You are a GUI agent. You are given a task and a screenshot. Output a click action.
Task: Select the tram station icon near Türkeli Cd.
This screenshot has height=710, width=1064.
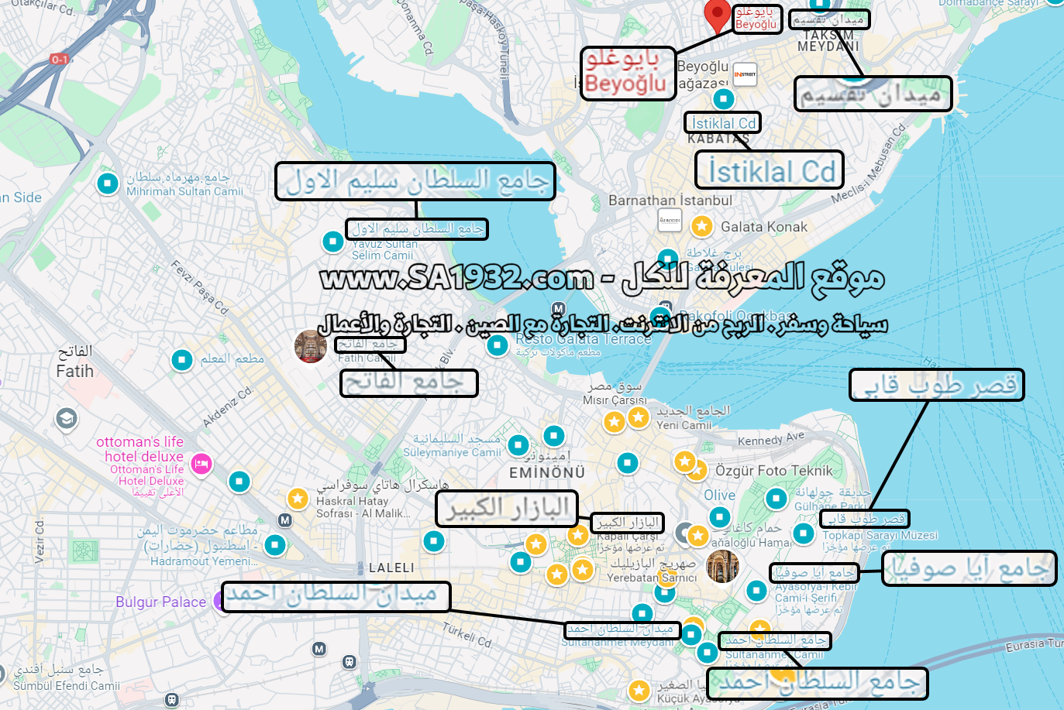[x=350, y=662]
